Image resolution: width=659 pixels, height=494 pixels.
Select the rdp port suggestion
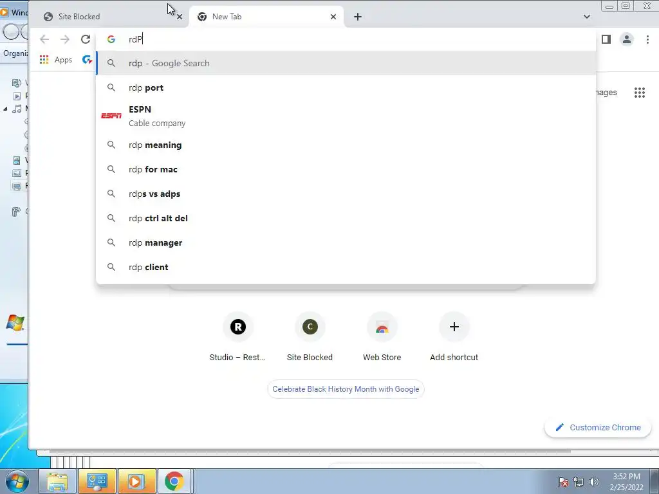coord(346,87)
